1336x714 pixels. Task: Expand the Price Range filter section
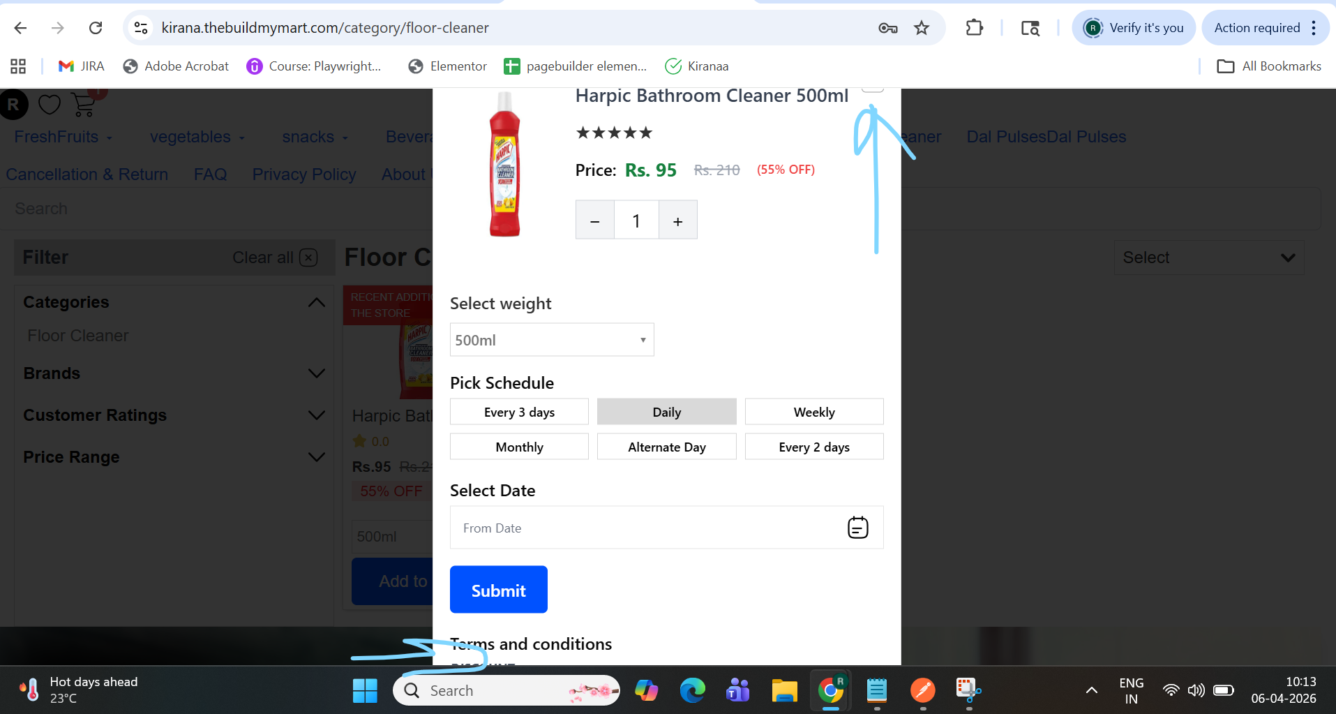click(316, 457)
